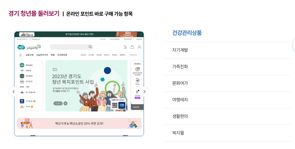Click the delivery cart icon in preview
Screen dimensions: 295x149
(125, 47)
